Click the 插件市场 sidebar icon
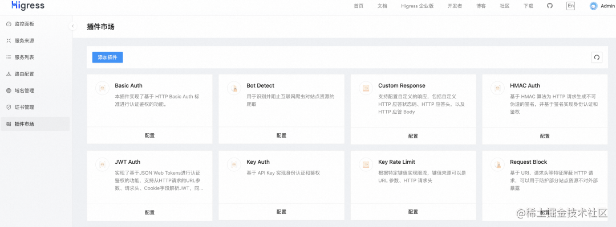The width and height of the screenshot is (616, 227). (9, 124)
